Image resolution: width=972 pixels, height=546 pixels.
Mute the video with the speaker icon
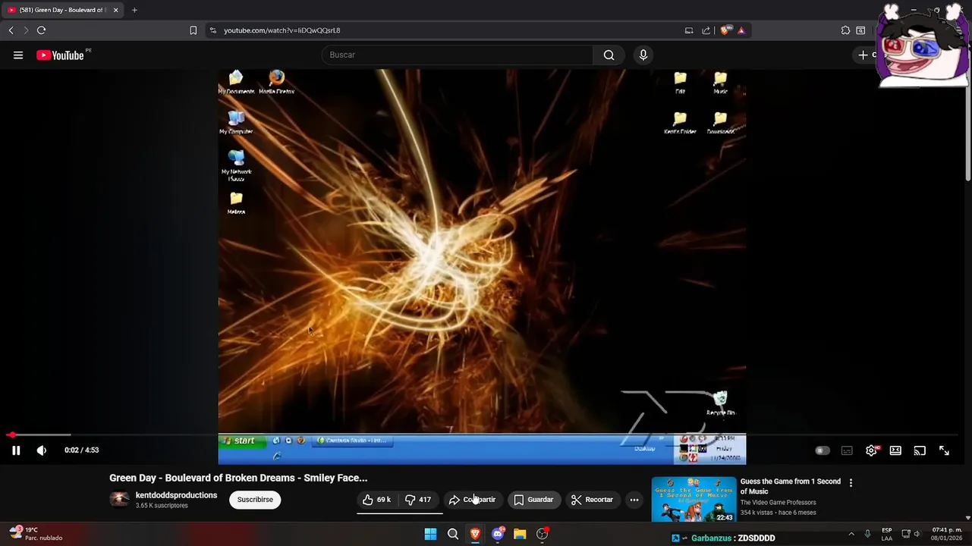[x=42, y=450]
